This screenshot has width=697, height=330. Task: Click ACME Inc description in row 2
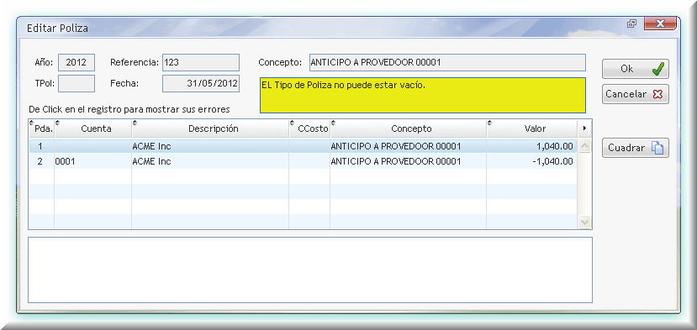click(210, 162)
